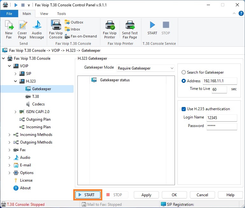
Task: Expand the E-mail tree node
Action: point(9,165)
